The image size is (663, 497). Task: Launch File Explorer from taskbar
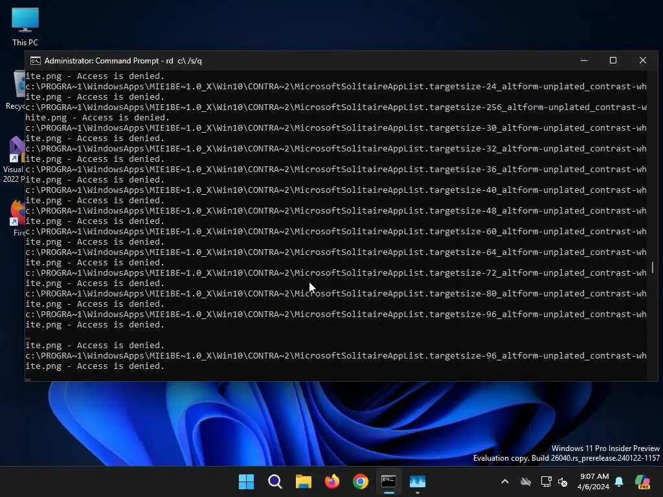(x=303, y=481)
